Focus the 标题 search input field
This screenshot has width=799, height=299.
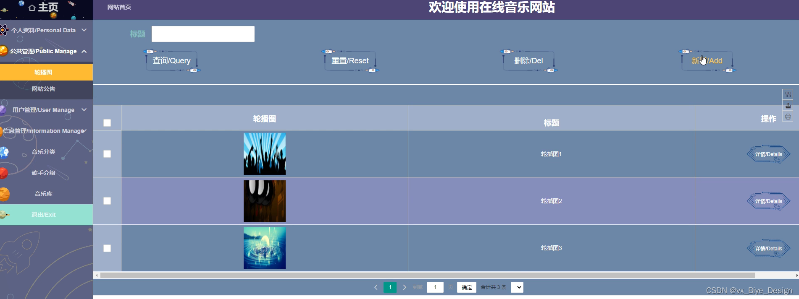coord(203,34)
